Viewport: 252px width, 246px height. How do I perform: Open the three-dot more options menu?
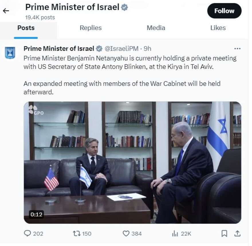[x=237, y=49]
